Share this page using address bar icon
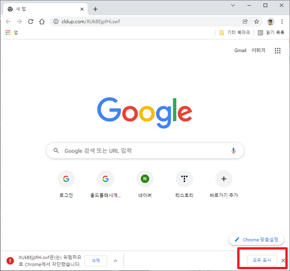The height and width of the screenshot is (271, 290). 245,21
